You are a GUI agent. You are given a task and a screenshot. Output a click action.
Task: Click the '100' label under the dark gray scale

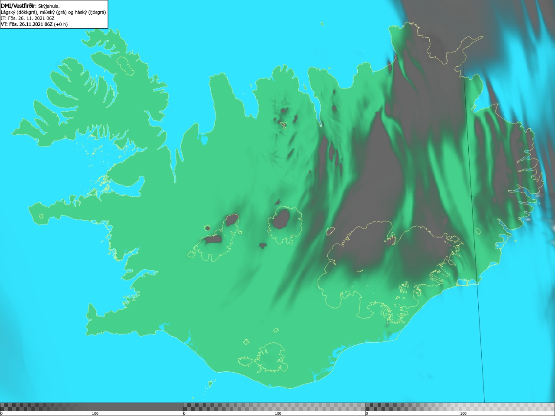tap(95, 413)
